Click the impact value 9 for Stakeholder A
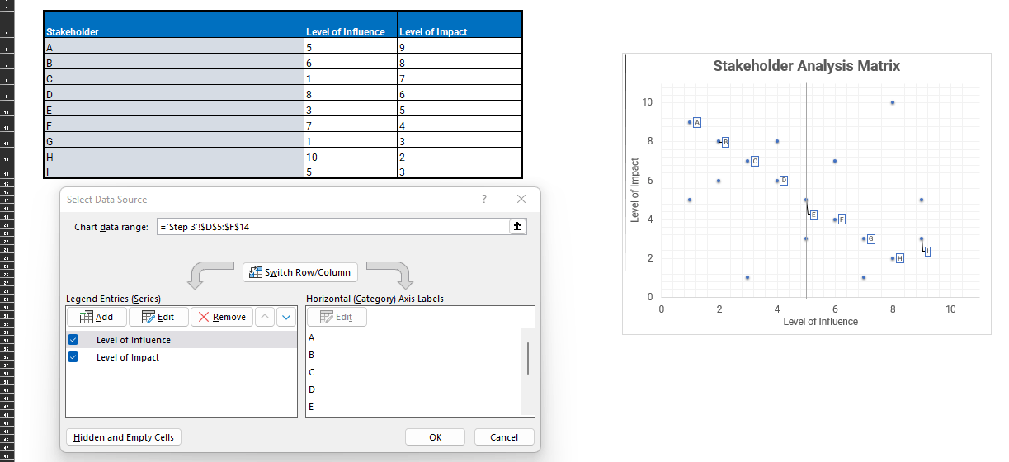Viewport: 1009px width, 462px height. (460, 47)
